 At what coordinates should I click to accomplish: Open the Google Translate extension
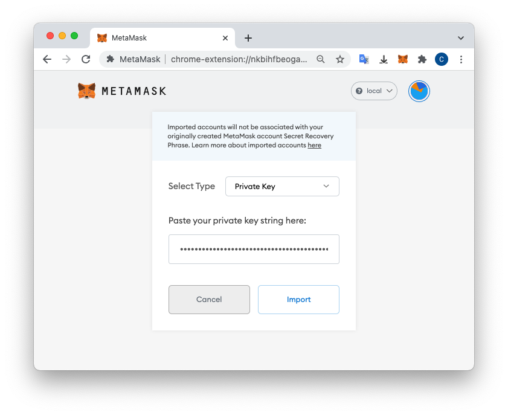(x=364, y=59)
